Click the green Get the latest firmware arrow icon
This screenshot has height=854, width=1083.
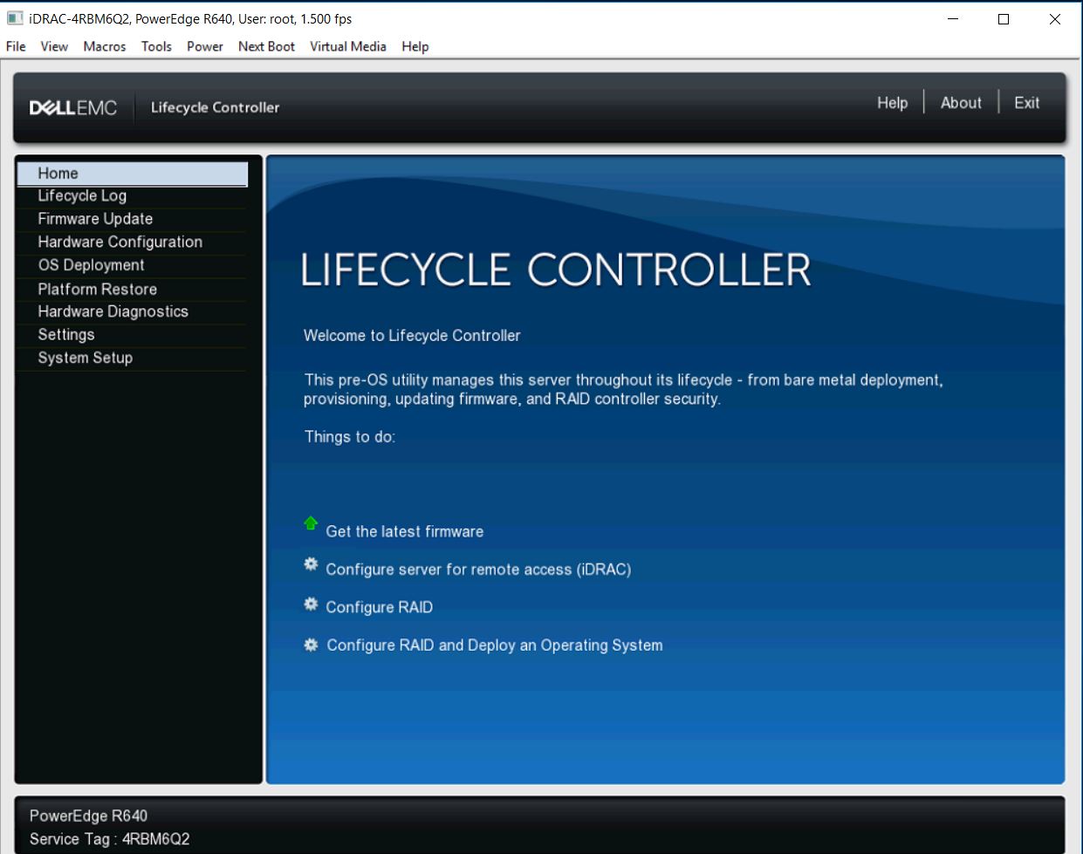point(311,523)
